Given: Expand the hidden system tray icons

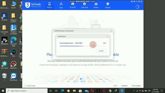Looking at the screenshot, I should click(134, 91).
